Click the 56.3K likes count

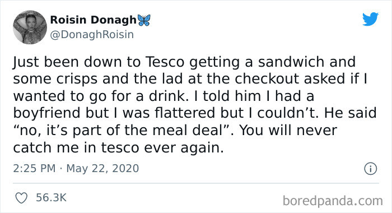coord(52,198)
